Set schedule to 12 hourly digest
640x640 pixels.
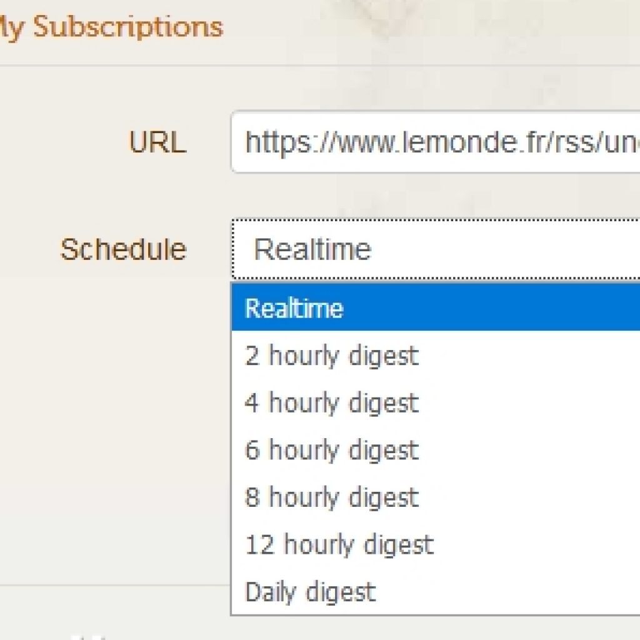(339, 544)
